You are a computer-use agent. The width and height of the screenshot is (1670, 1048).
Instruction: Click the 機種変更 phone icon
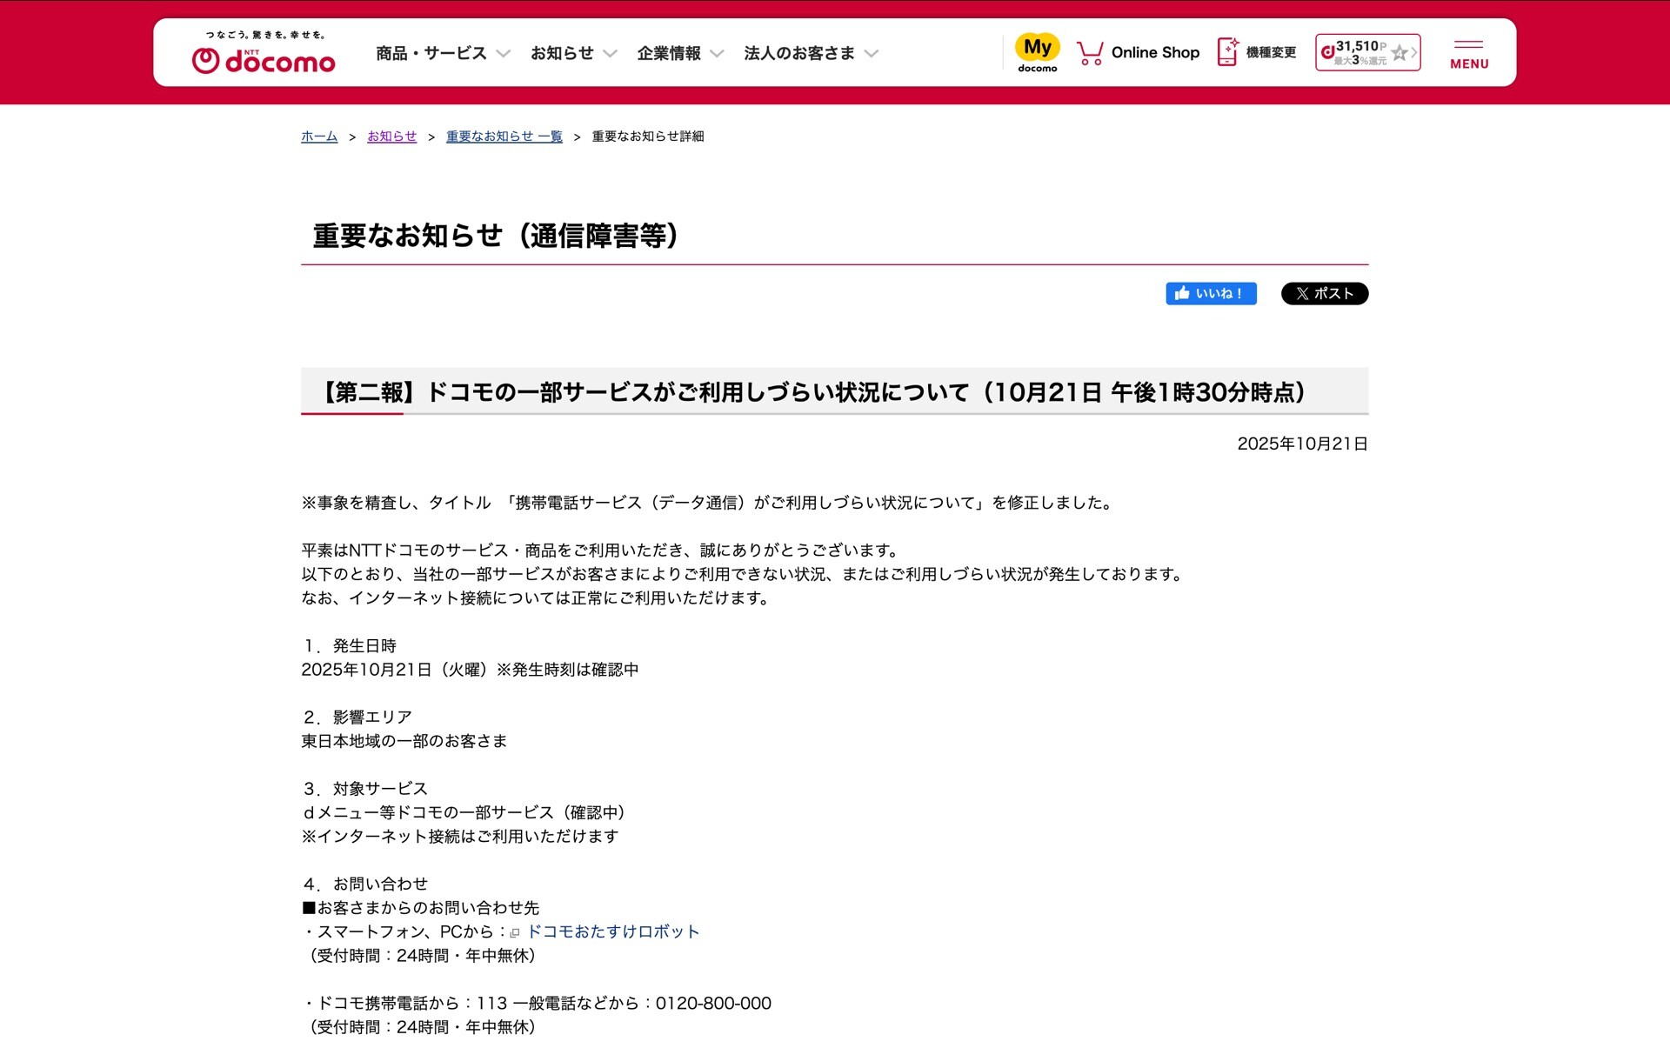point(1227,52)
